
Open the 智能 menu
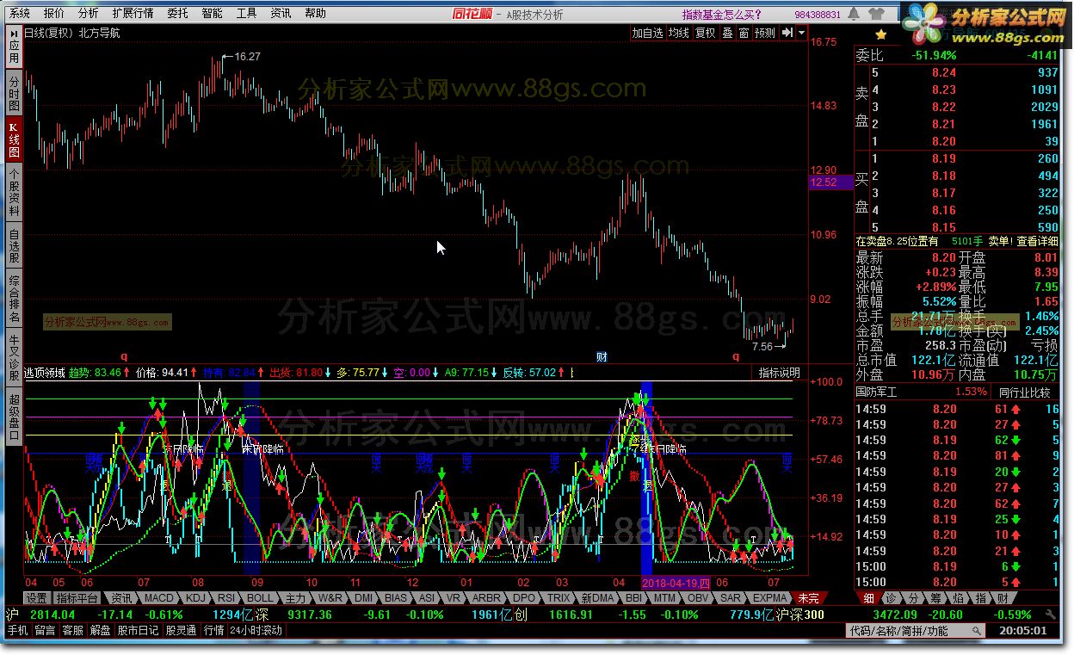click(x=212, y=14)
